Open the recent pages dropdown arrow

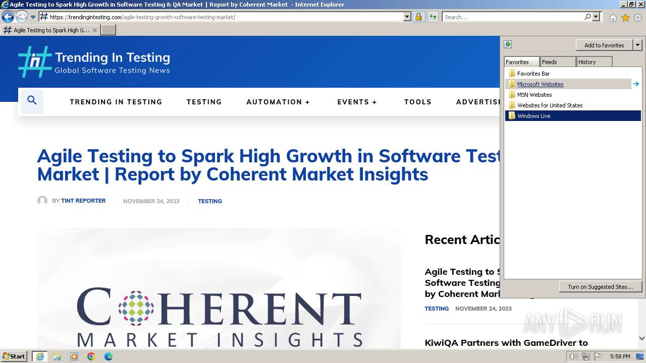point(33,17)
